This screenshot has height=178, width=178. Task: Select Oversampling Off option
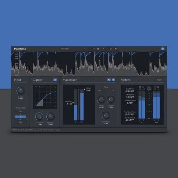click(x=21, y=111)
